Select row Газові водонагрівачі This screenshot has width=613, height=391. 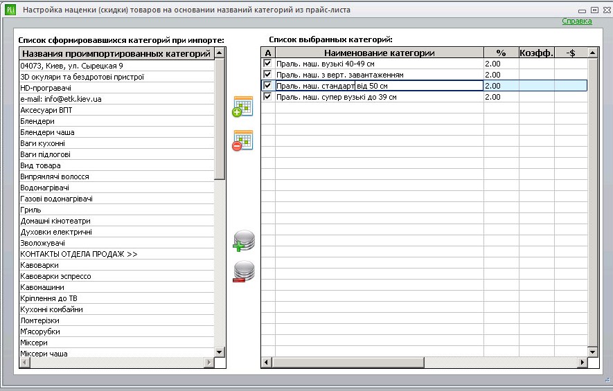pyautogui.click(x=116, y=199)
